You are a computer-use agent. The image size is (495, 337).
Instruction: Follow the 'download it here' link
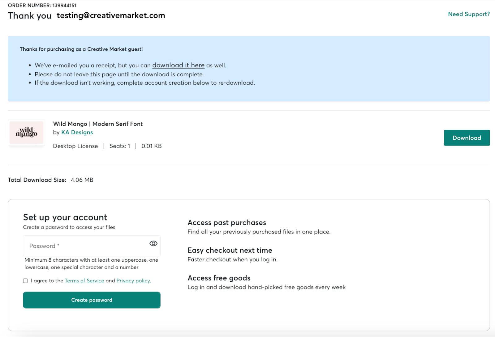178,65
